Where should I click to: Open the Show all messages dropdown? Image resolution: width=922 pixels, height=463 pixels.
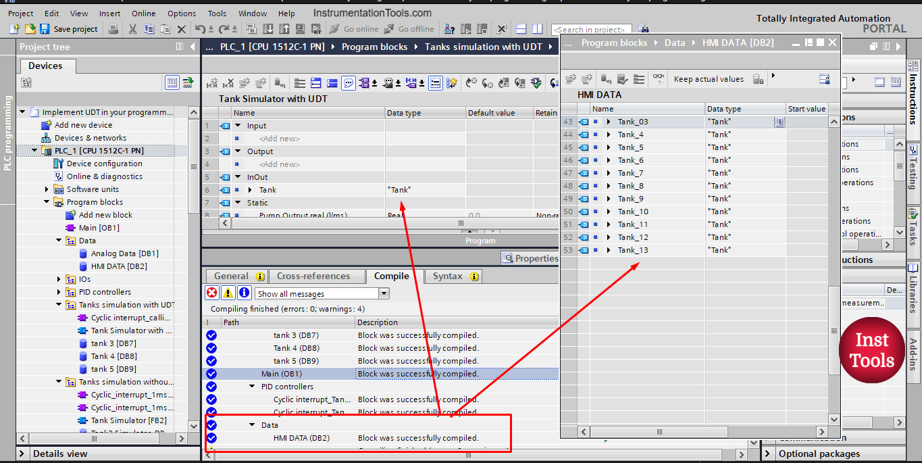click(385, 293)
